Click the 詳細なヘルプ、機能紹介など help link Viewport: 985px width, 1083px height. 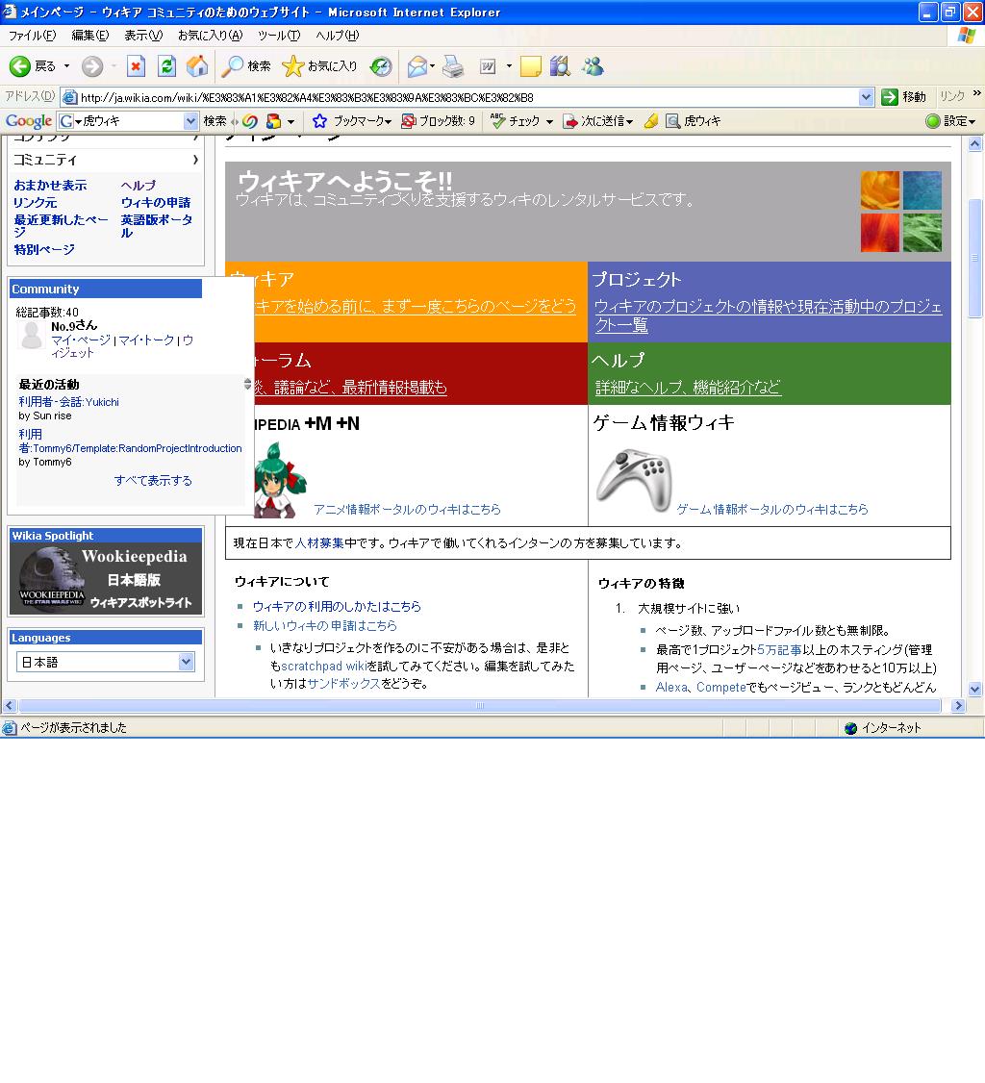point(688,388)
